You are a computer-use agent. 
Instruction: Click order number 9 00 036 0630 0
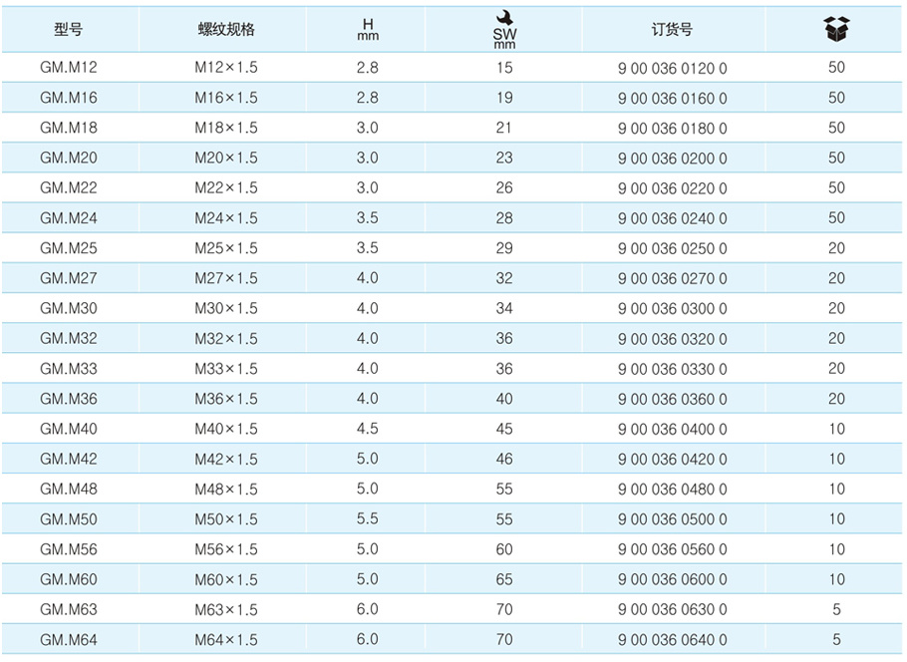click(672, 610)
